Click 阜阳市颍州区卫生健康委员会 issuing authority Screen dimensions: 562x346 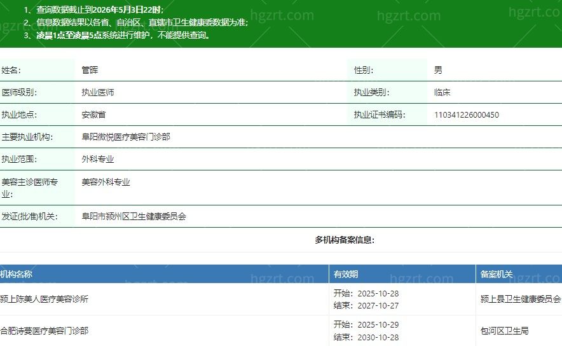tap(134, 216)
